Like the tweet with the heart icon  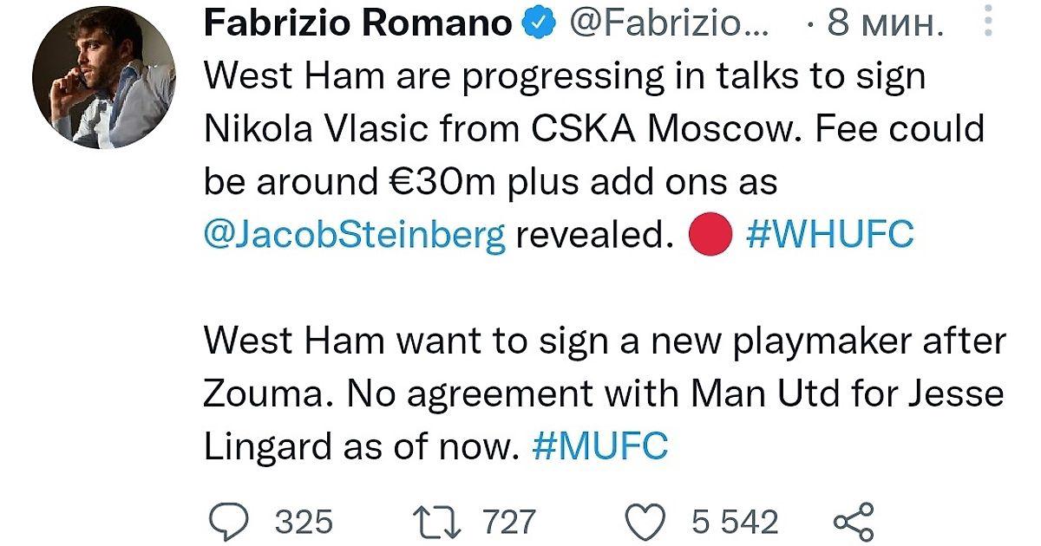645,521
